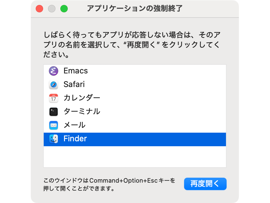Click the highlighted Finder text label
Viewport: 270px width, 203px height.
75,139
